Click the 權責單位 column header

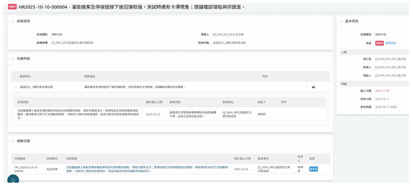click(25, 76)
